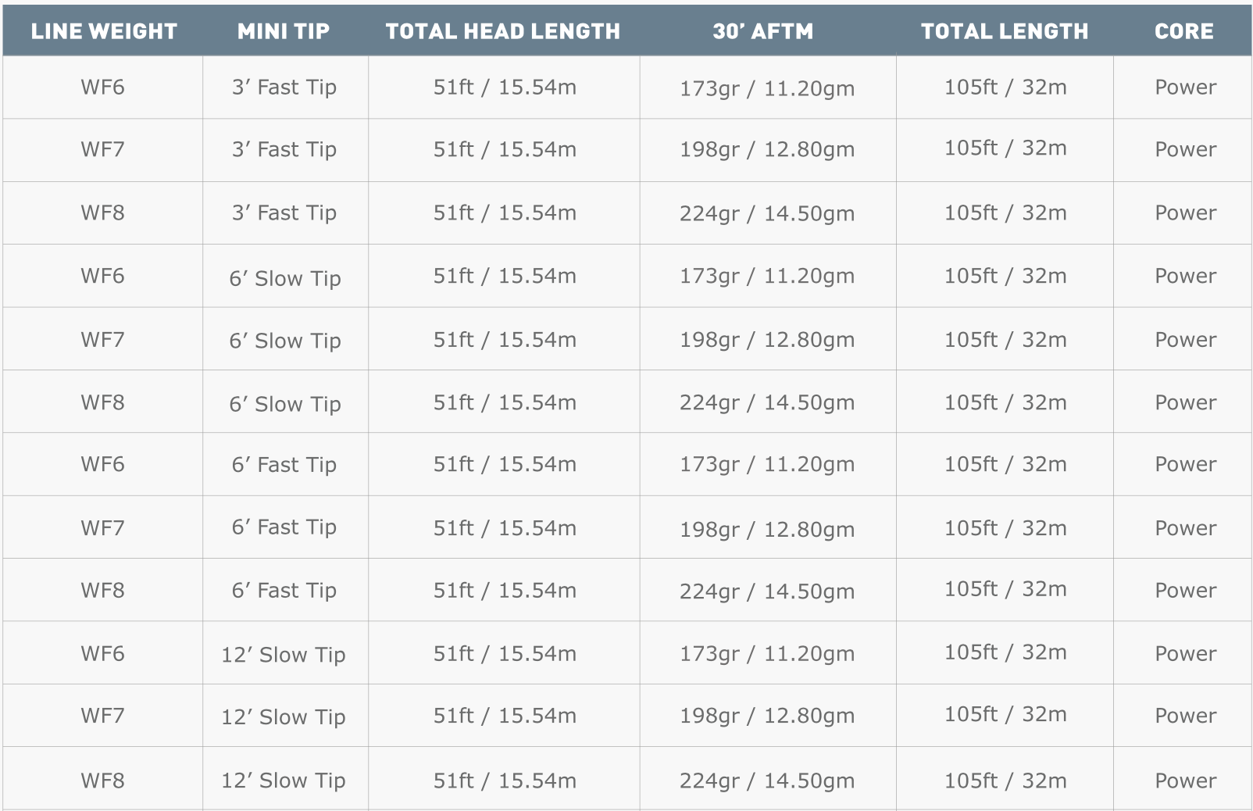Select the 3' Fast Tip cell for WF6

[284, 88]
